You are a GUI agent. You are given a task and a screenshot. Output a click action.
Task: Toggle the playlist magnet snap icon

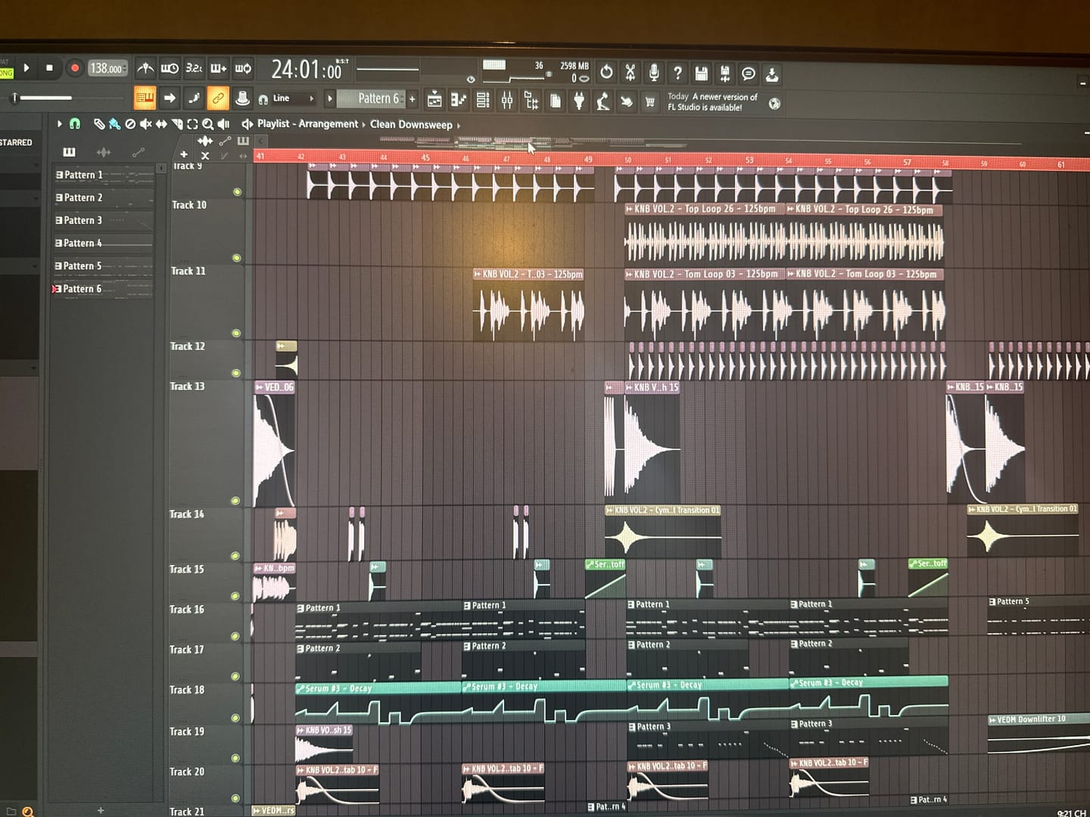coord(75,123)
